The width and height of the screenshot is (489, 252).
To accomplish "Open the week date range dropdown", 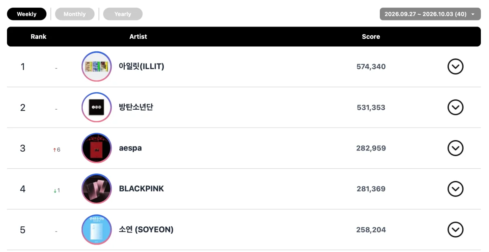I will (430, 14).
